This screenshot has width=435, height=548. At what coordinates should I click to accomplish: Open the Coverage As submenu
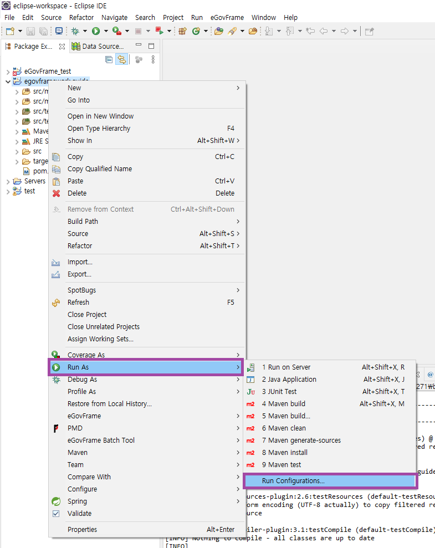pos(147,355)
